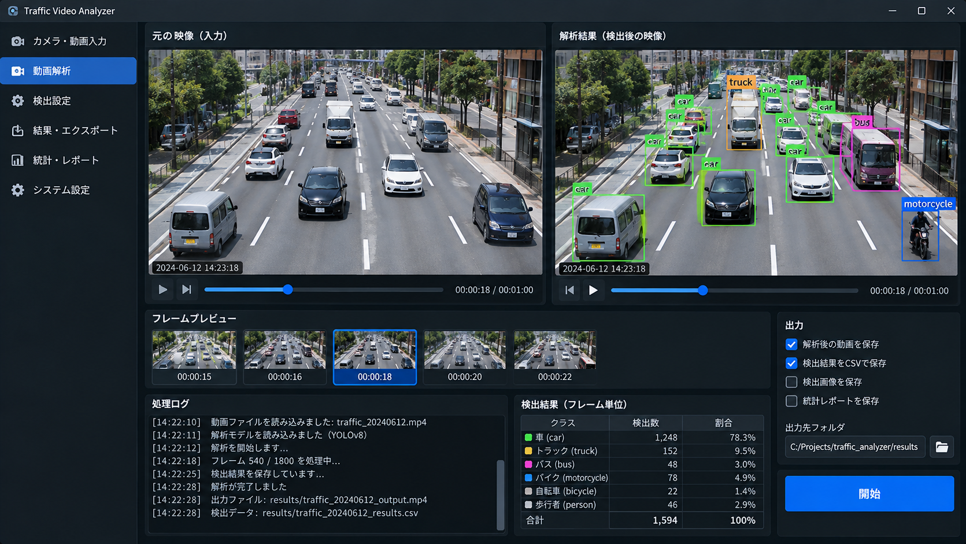Enable 統計レポートを保存 checkbox
The height and width of the screenshot is (544, 966).
point(791,401)
